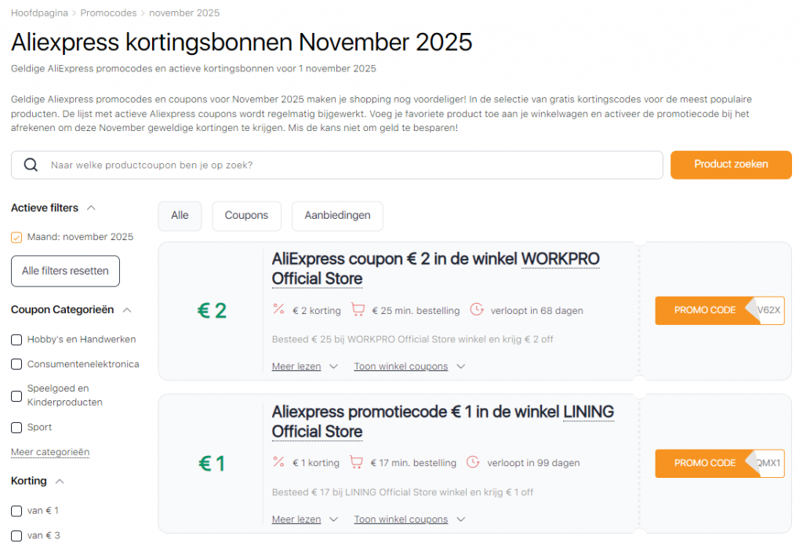Switch to the Aanbiedingen tab
Image resolution: width=803 pixels, height=543 pixels.
337,216
